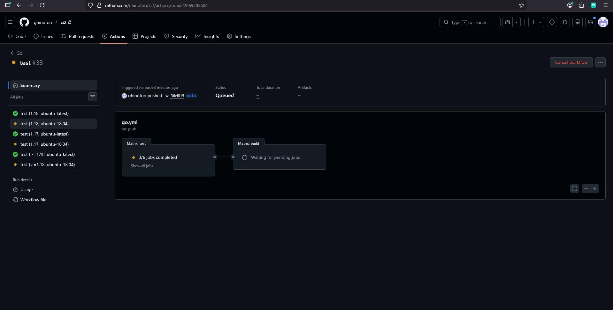Open the hamburger navigation menu

tap(10, 22)
